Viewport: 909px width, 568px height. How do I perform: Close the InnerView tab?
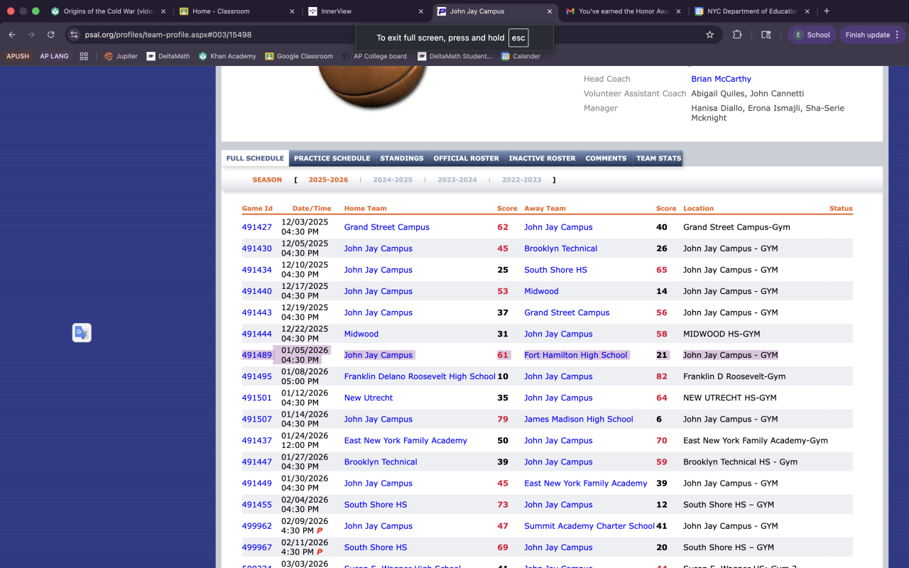point(420,11)
